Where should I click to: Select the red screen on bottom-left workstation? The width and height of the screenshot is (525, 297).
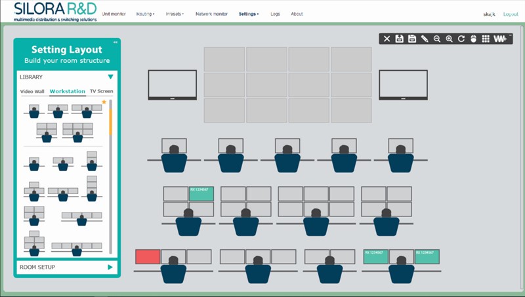[x=148, y=256]
